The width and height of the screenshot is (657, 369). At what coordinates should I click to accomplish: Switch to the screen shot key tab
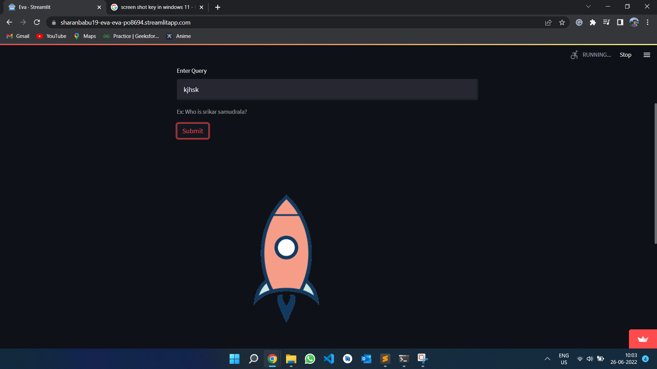154,7
